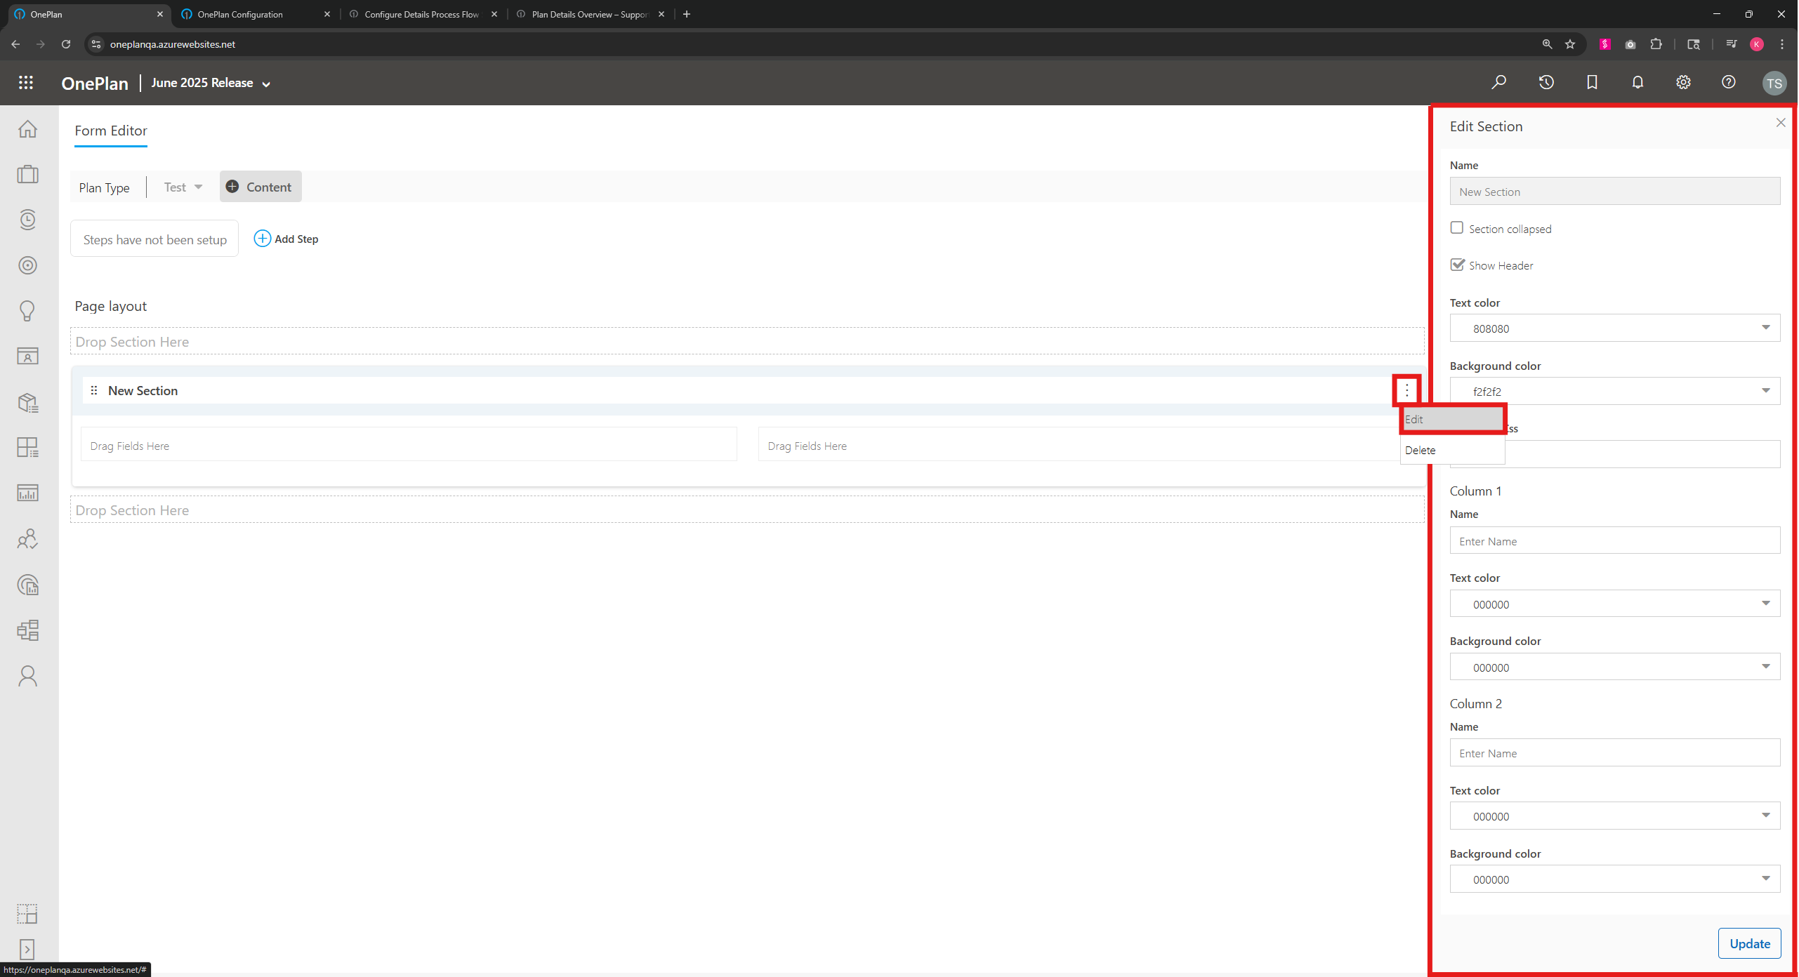This screenshot has height=977, width=1799.
Task: Open the target goals sidebar icon
Action: [27, 265]
